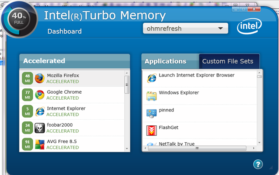
Task: Click the 34 MB badge for foobar2000
Action: [27, 128]
